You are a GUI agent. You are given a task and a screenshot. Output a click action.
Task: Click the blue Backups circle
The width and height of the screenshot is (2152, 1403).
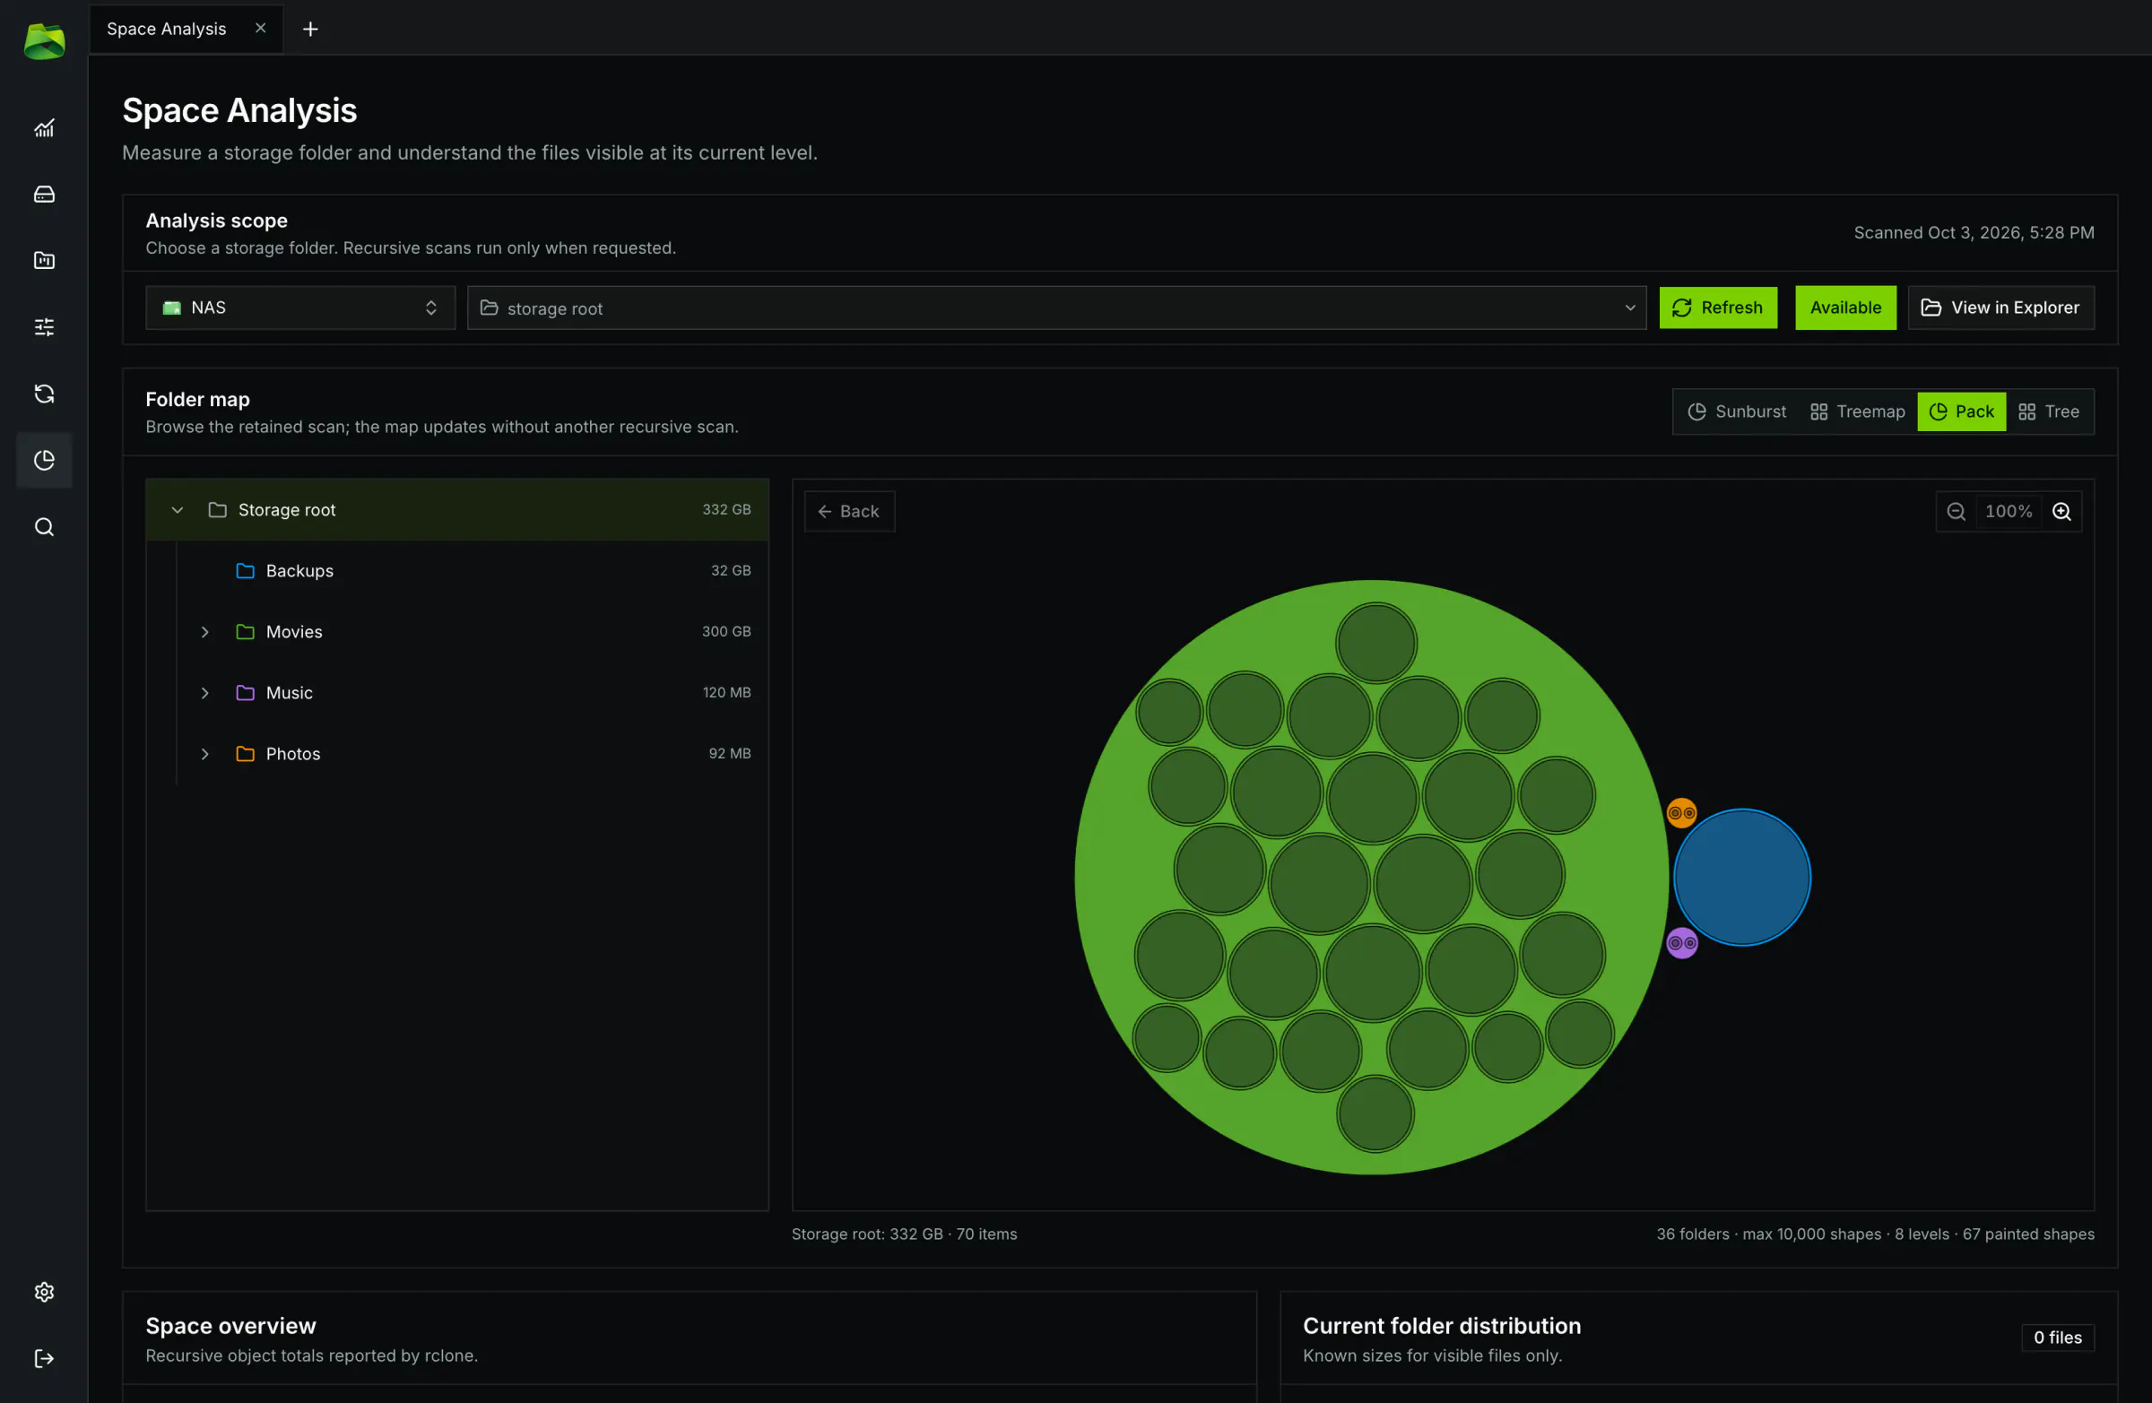(1741, 878)
